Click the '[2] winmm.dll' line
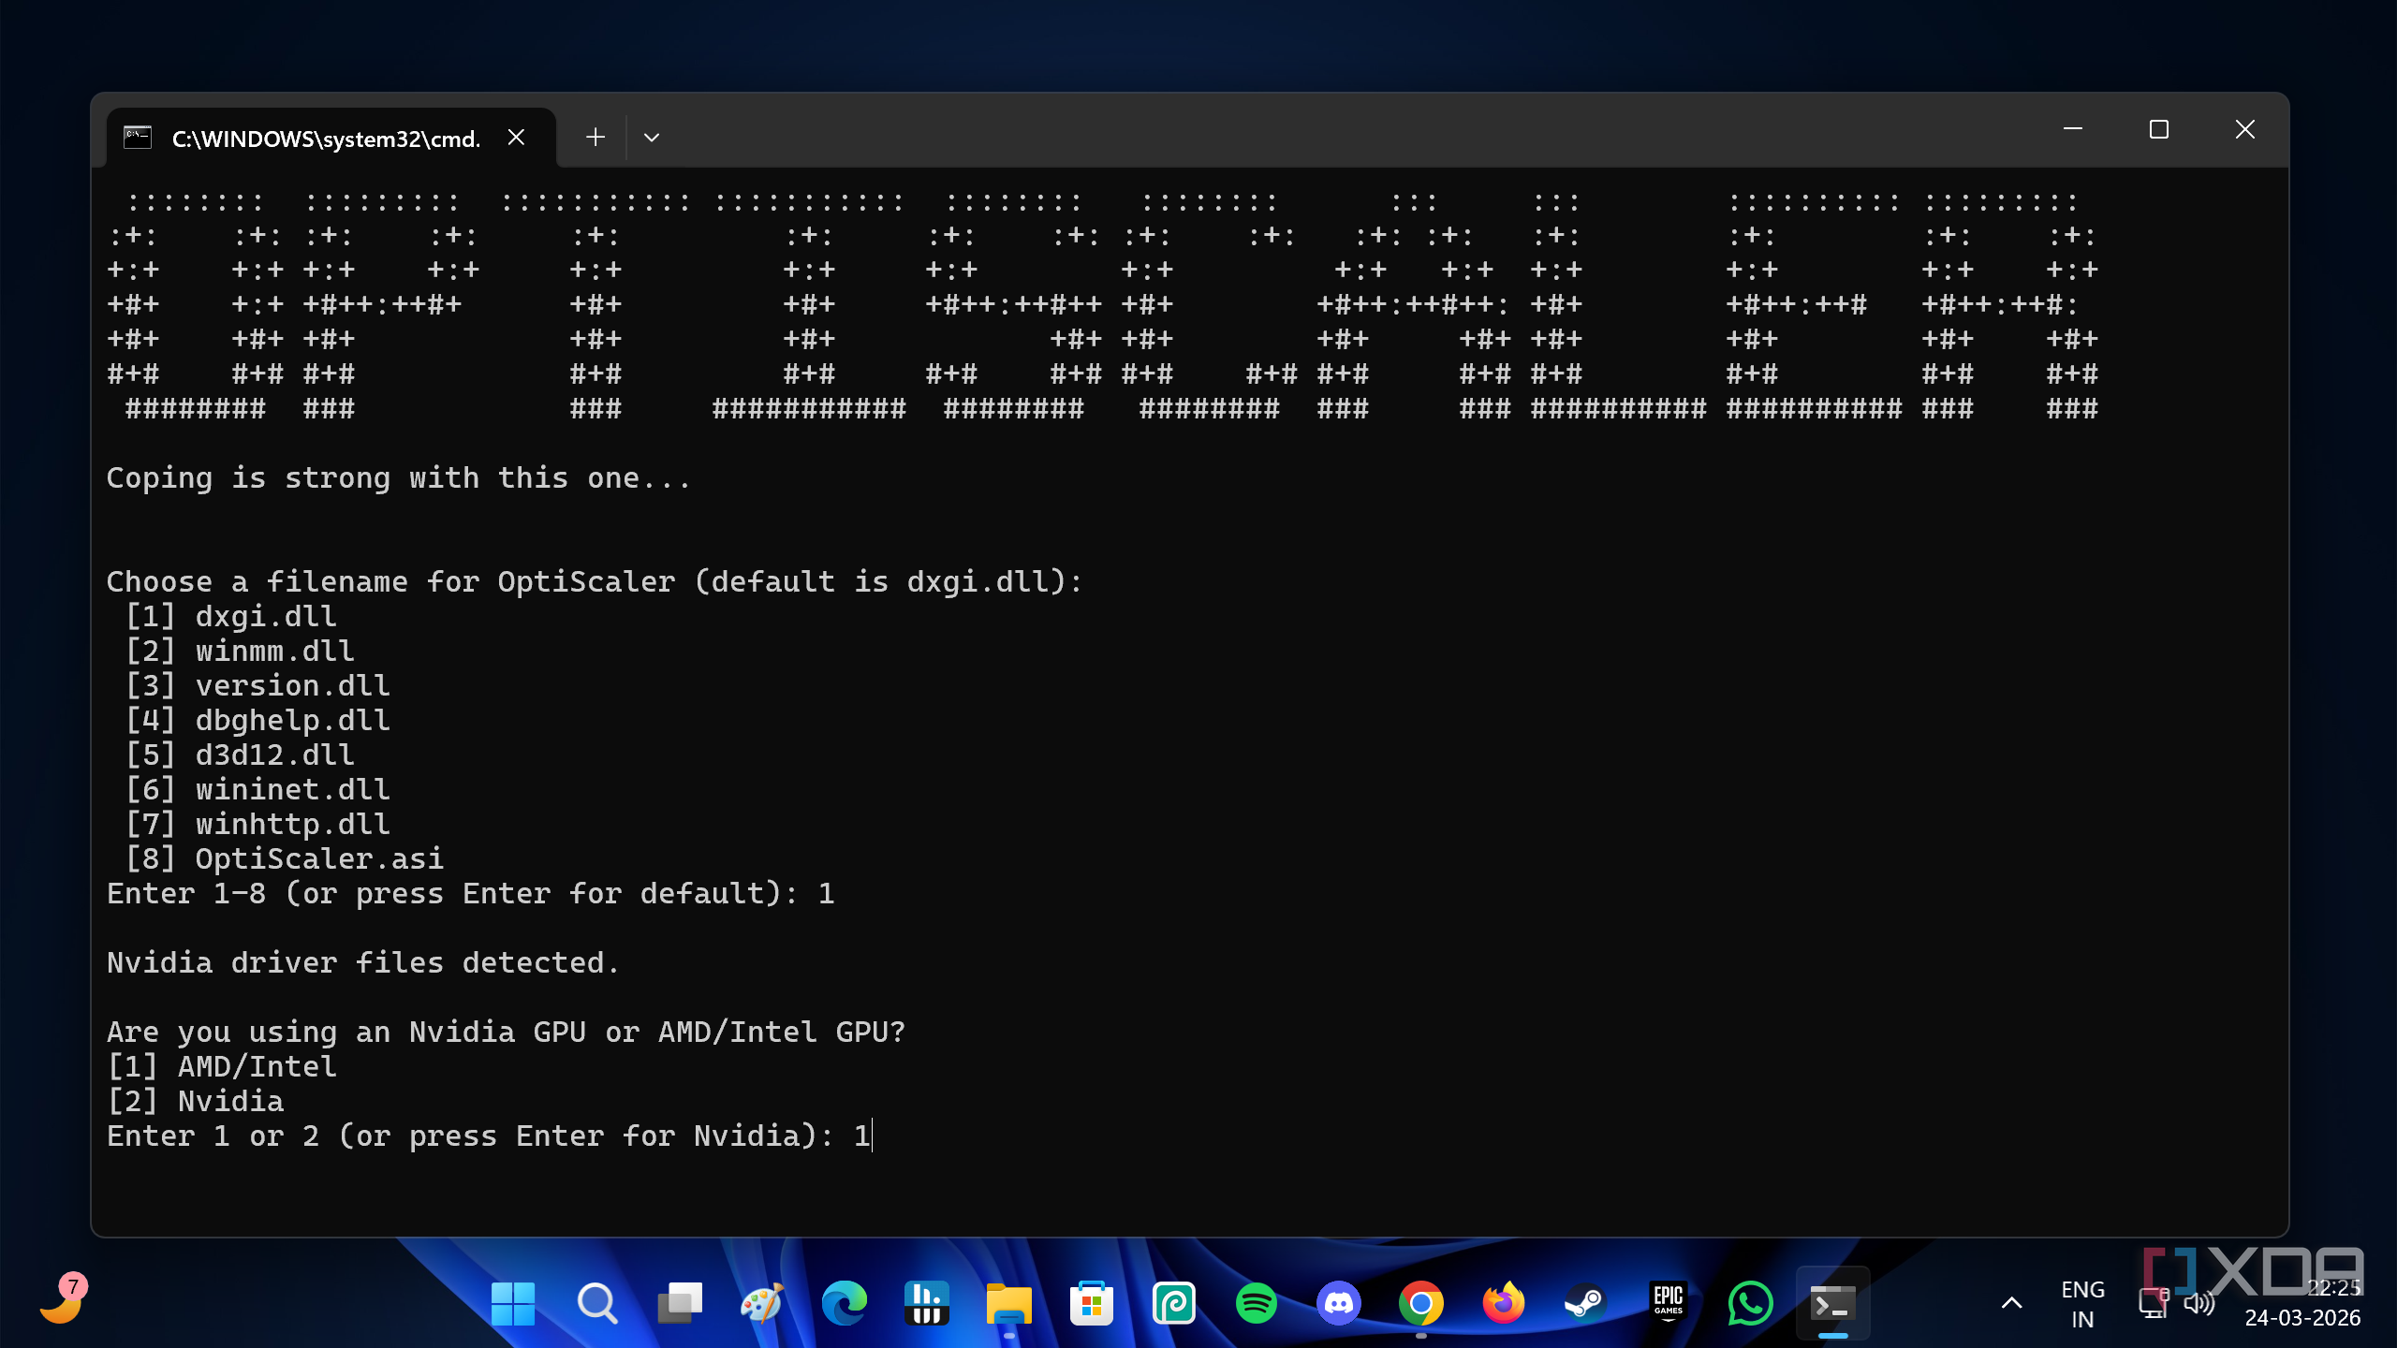The height and width of the screenshot is (1348, 2397). click(240, 651)
